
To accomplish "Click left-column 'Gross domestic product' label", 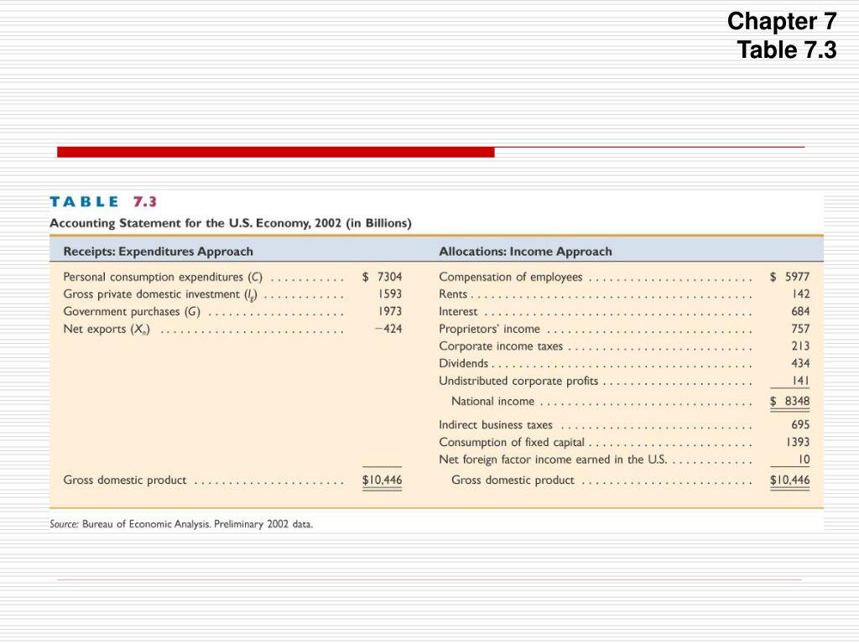I will coord(125,480).
